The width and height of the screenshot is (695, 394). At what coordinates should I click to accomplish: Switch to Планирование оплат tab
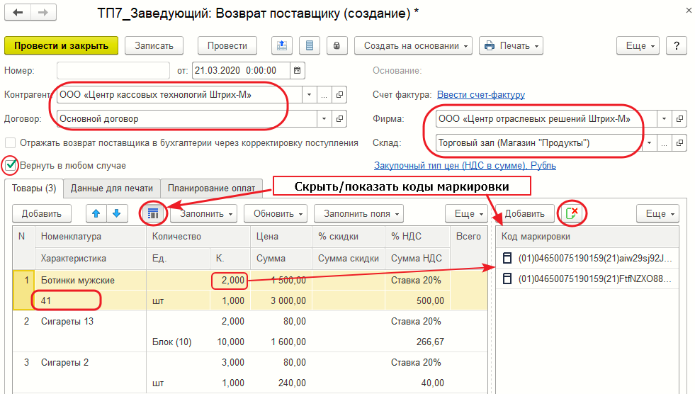tap(211, 188)
